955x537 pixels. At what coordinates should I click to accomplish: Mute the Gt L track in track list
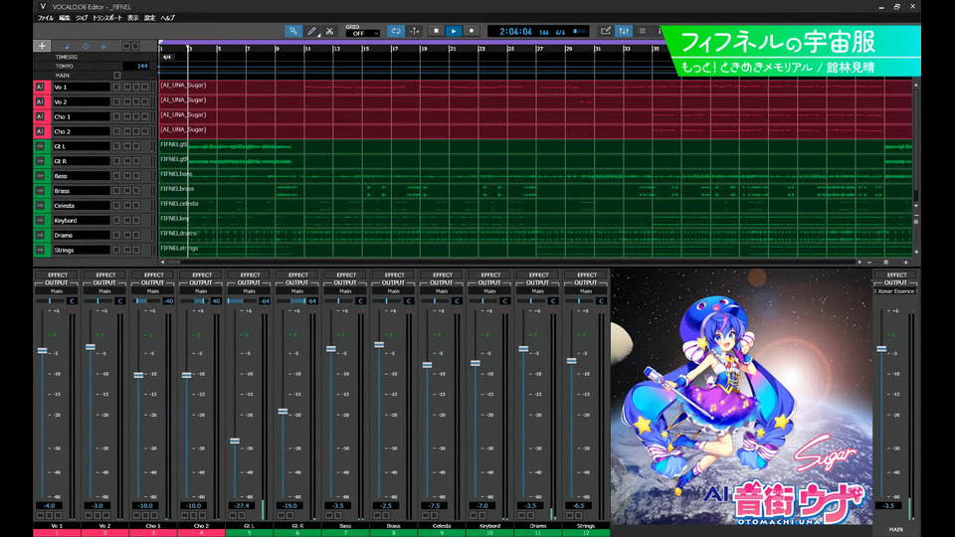(126, 146)
